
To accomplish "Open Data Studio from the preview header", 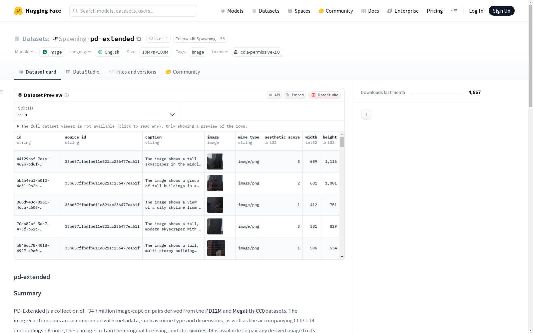I will click(324, 95).
